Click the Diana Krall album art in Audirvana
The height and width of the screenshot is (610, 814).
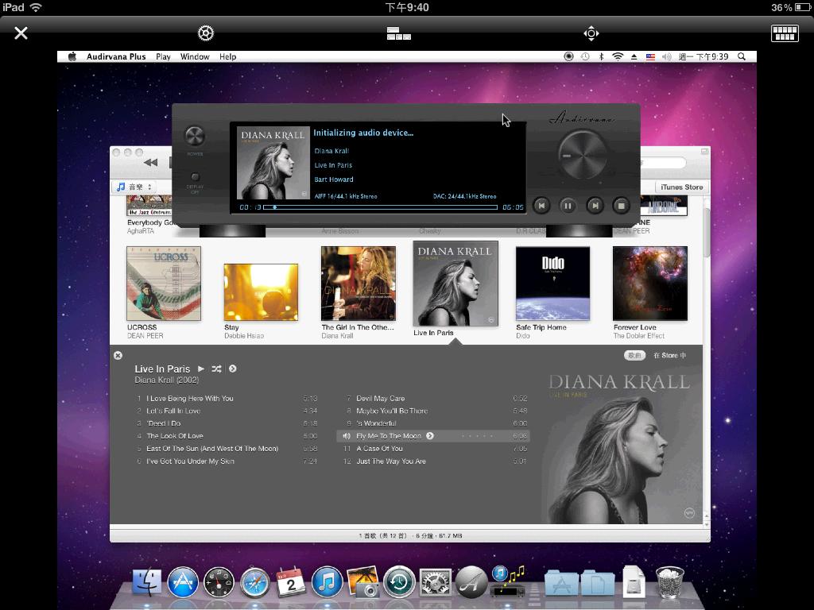273,163
